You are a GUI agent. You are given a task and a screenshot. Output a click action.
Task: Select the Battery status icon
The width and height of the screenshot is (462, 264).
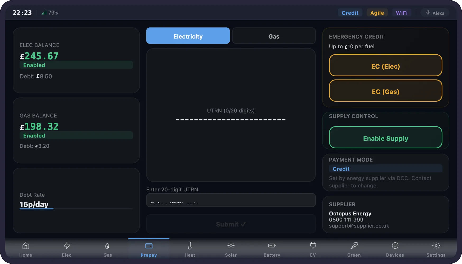click(x=272, y=249)
